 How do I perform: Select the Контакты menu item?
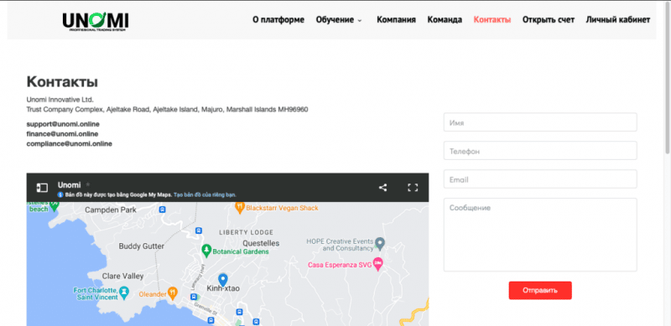coord(492,19)
